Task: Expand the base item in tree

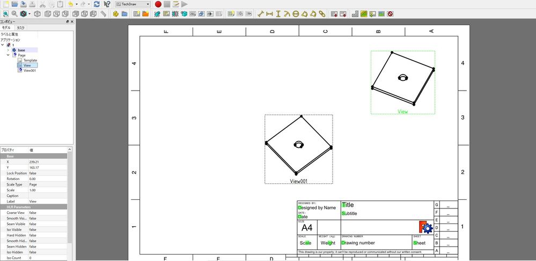Action: [8, 50]
